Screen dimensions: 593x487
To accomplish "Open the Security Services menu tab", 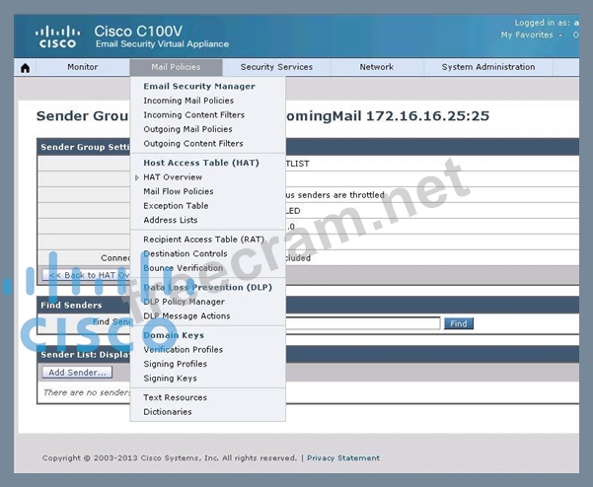I will coord(276,68).
